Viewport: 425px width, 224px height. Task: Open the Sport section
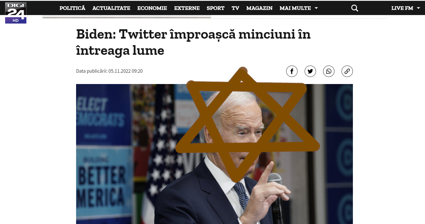click(x=215, y=8)
